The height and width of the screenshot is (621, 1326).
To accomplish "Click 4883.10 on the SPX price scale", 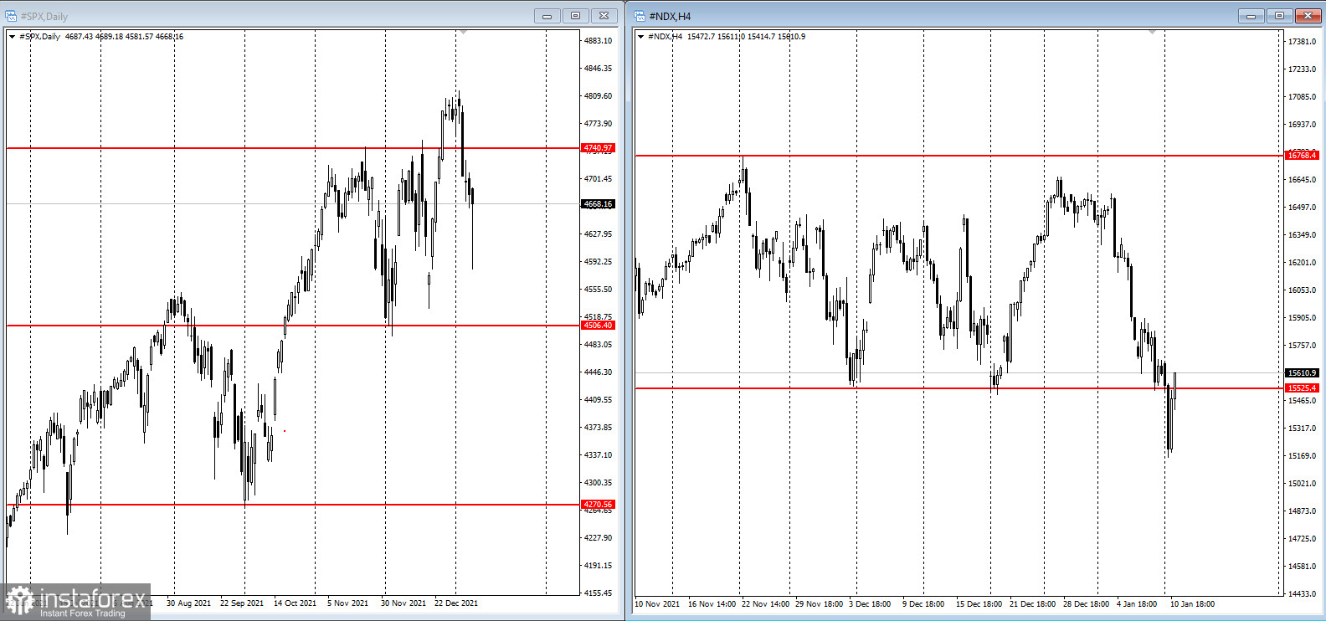I will [598, 41].
